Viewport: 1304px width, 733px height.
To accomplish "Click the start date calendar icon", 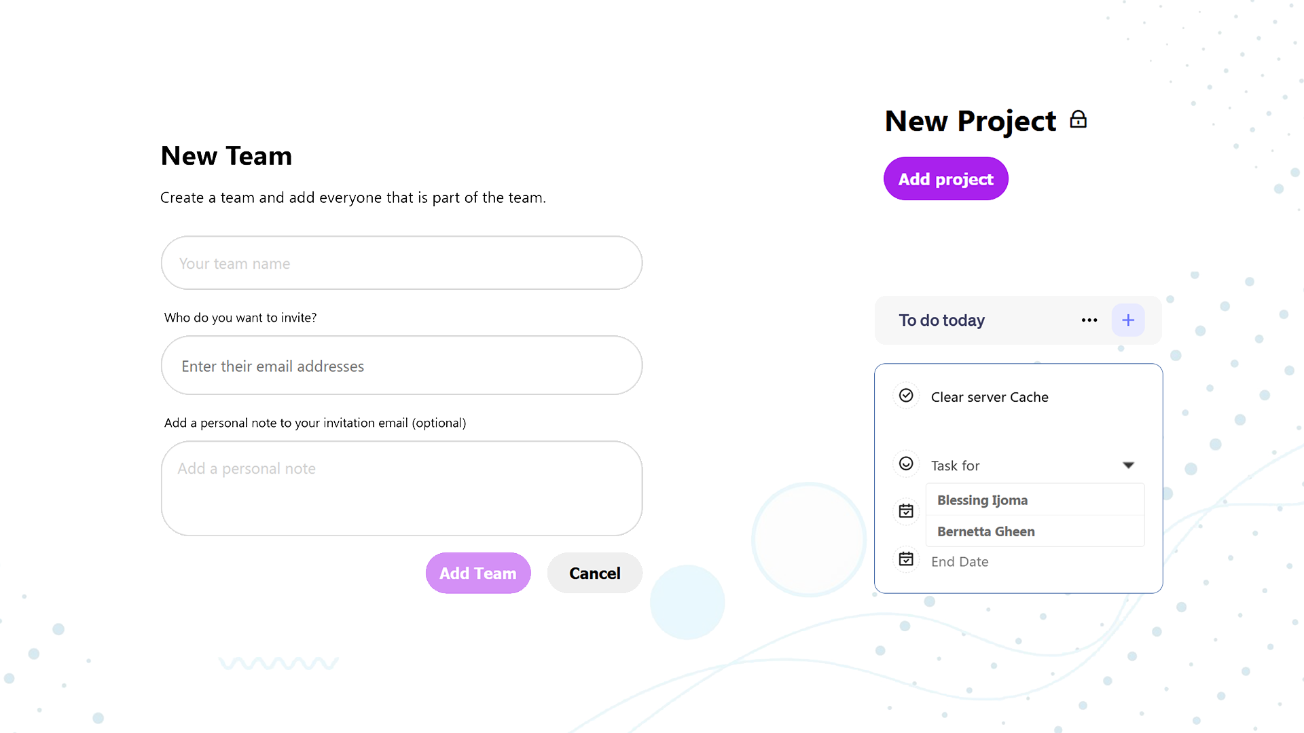I will point(906,511).
